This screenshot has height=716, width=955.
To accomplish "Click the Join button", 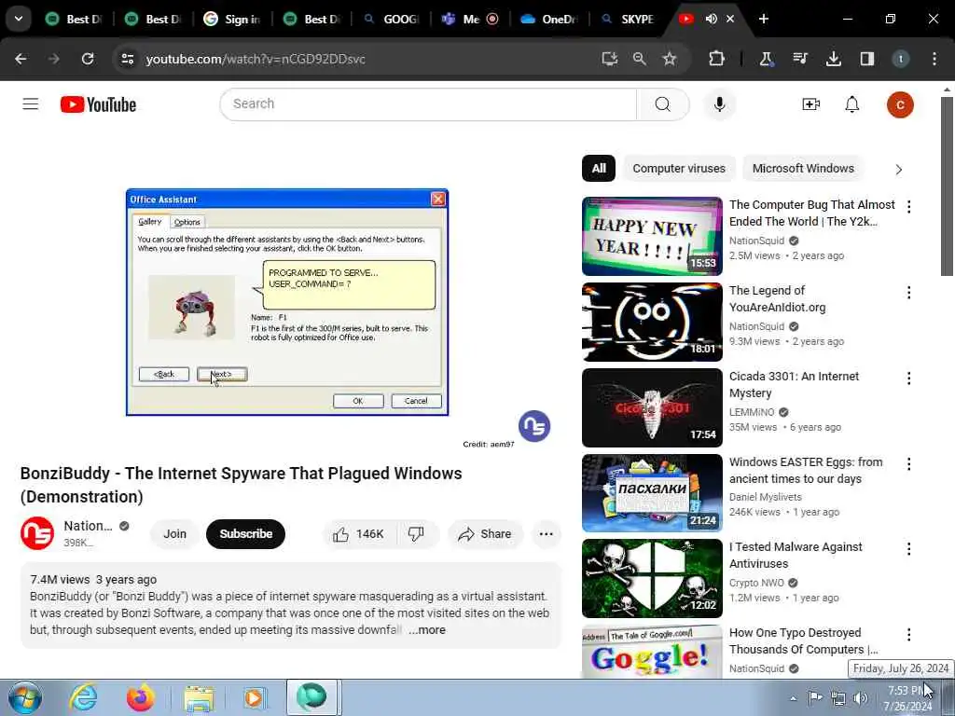I will coord(174,534).
